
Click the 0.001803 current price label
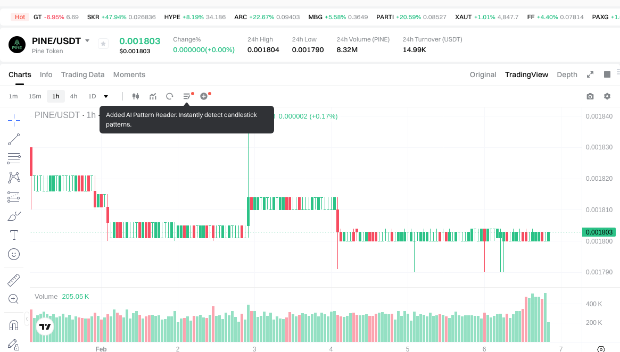pyautogui.click(x=599, y=232)
